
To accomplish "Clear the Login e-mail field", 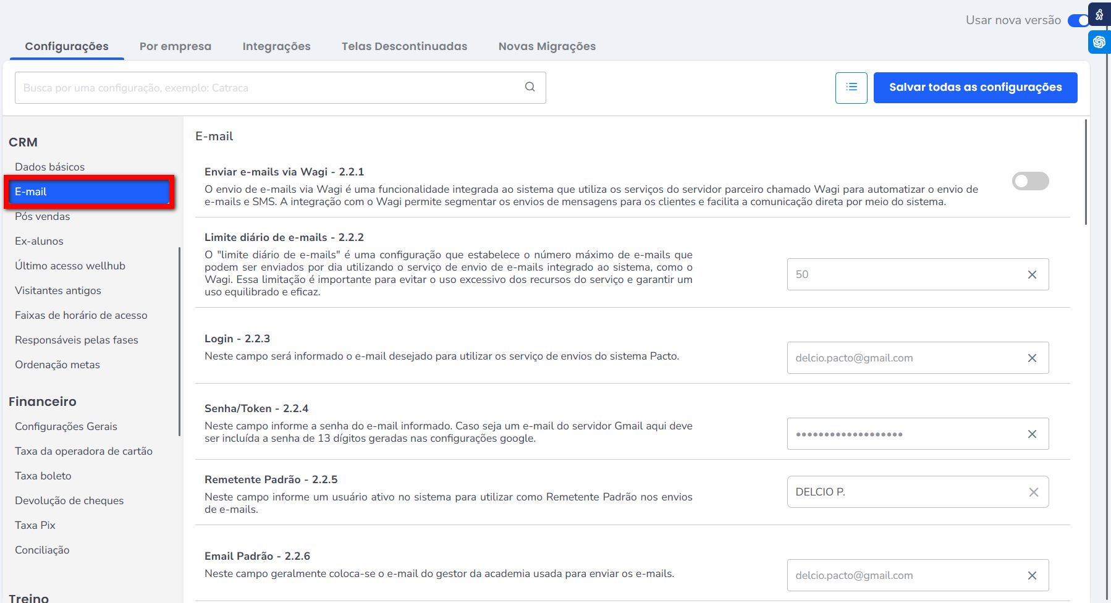I will pos(1032,358).
